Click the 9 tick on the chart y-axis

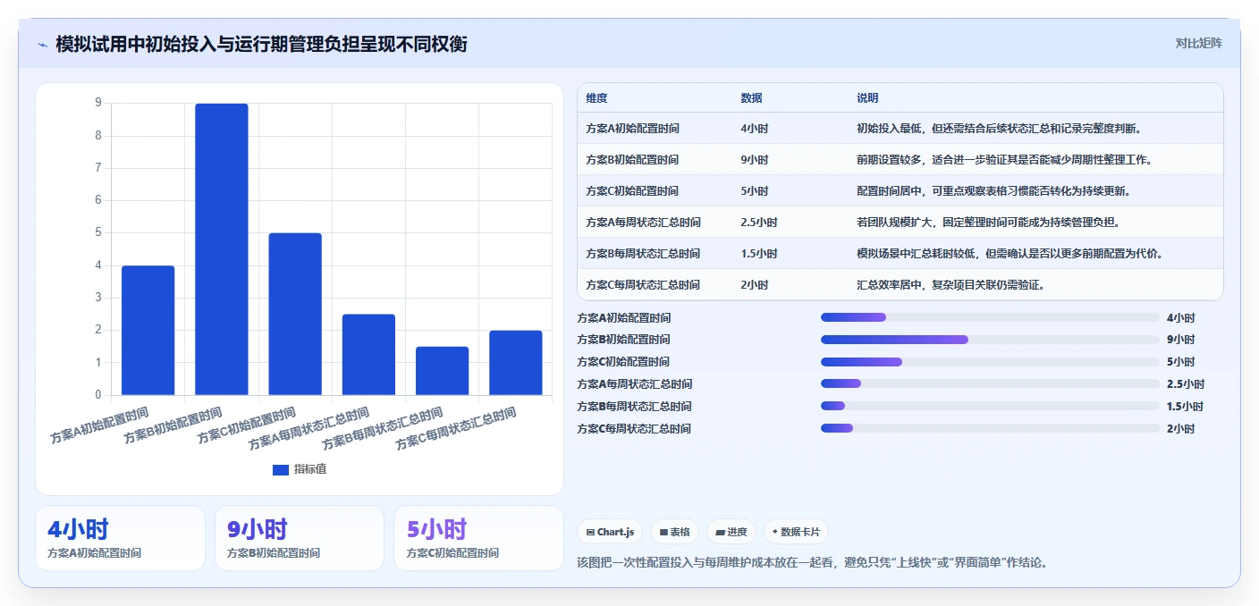(x=98, y=103)
